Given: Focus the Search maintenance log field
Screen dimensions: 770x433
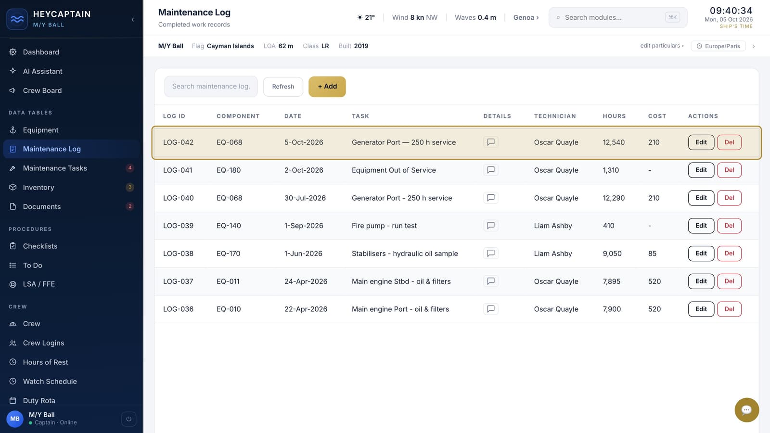Looking at the screenshot, I should pos(211,87).
